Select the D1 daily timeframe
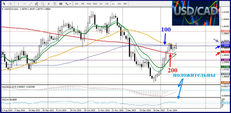Screen dimensions: 231x113 [113, 4]
